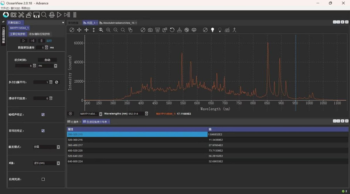Click the zoom in magnifier icon

[x=108, y=30]
